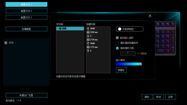Click the C key-up arrow icon
This screenshot has height=105, width=187.
tap(88, 51)
